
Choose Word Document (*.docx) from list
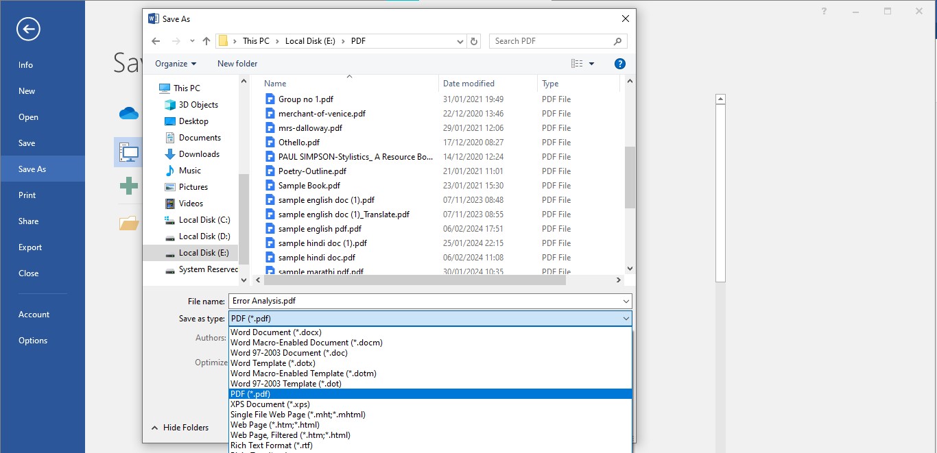click(276, 332)
